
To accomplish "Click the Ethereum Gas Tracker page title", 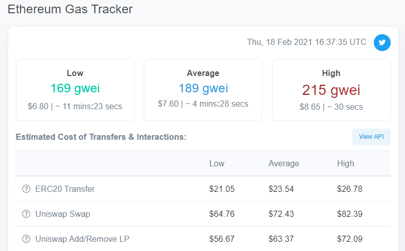I will point(70,9).
